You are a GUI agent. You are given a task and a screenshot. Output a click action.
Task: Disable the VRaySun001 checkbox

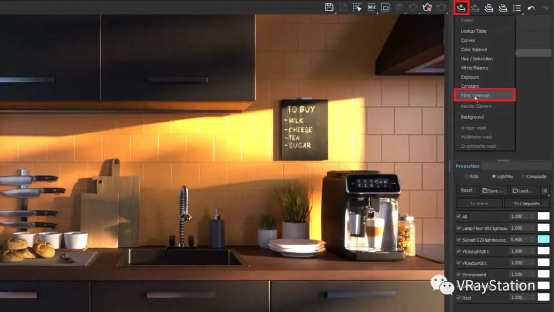tap(459, 263)
